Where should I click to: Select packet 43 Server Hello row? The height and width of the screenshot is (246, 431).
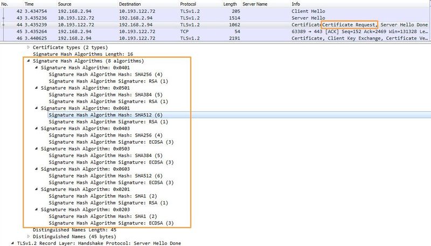pos(215,18)
